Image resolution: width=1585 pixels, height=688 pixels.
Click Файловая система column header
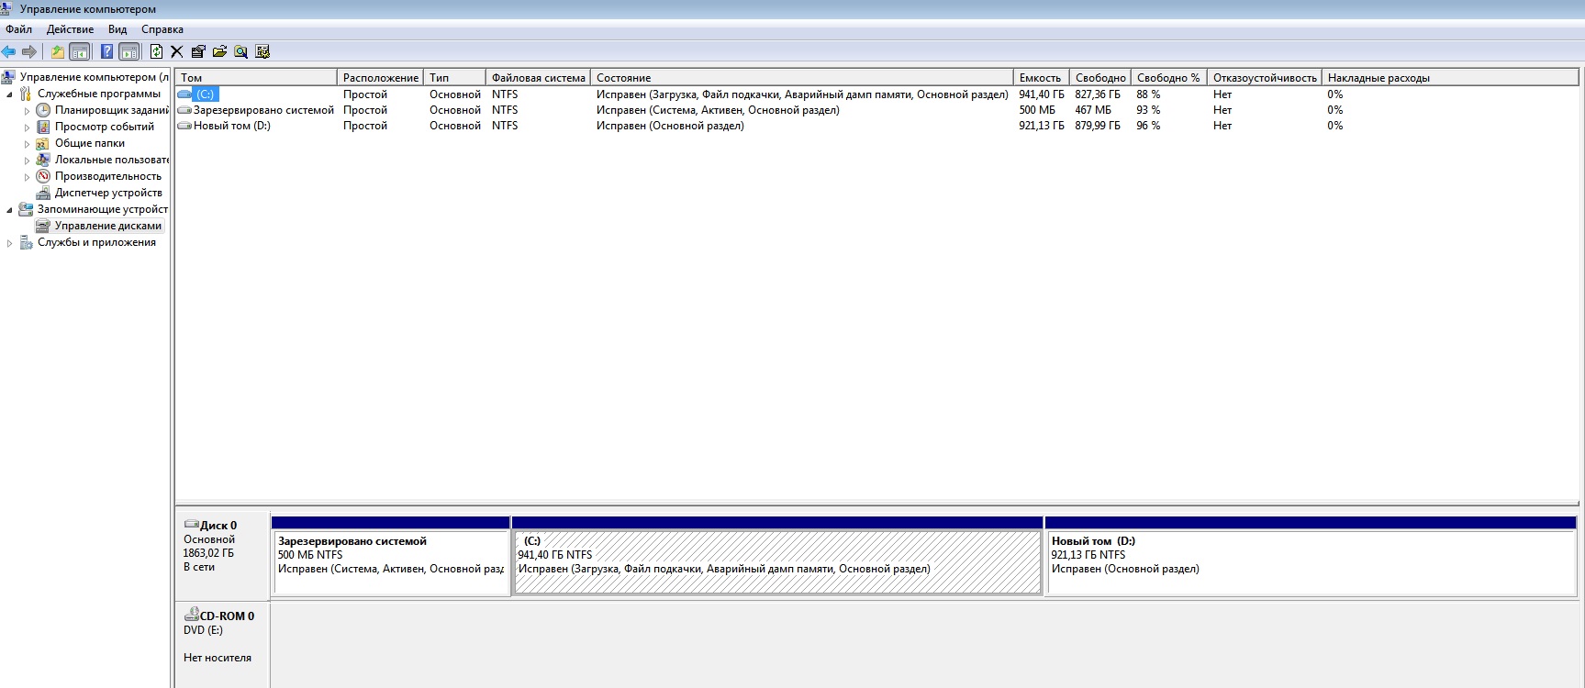pyautogui.click(x=537, y=78)
